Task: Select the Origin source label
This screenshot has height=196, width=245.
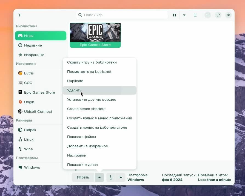Action: point(29,102)
